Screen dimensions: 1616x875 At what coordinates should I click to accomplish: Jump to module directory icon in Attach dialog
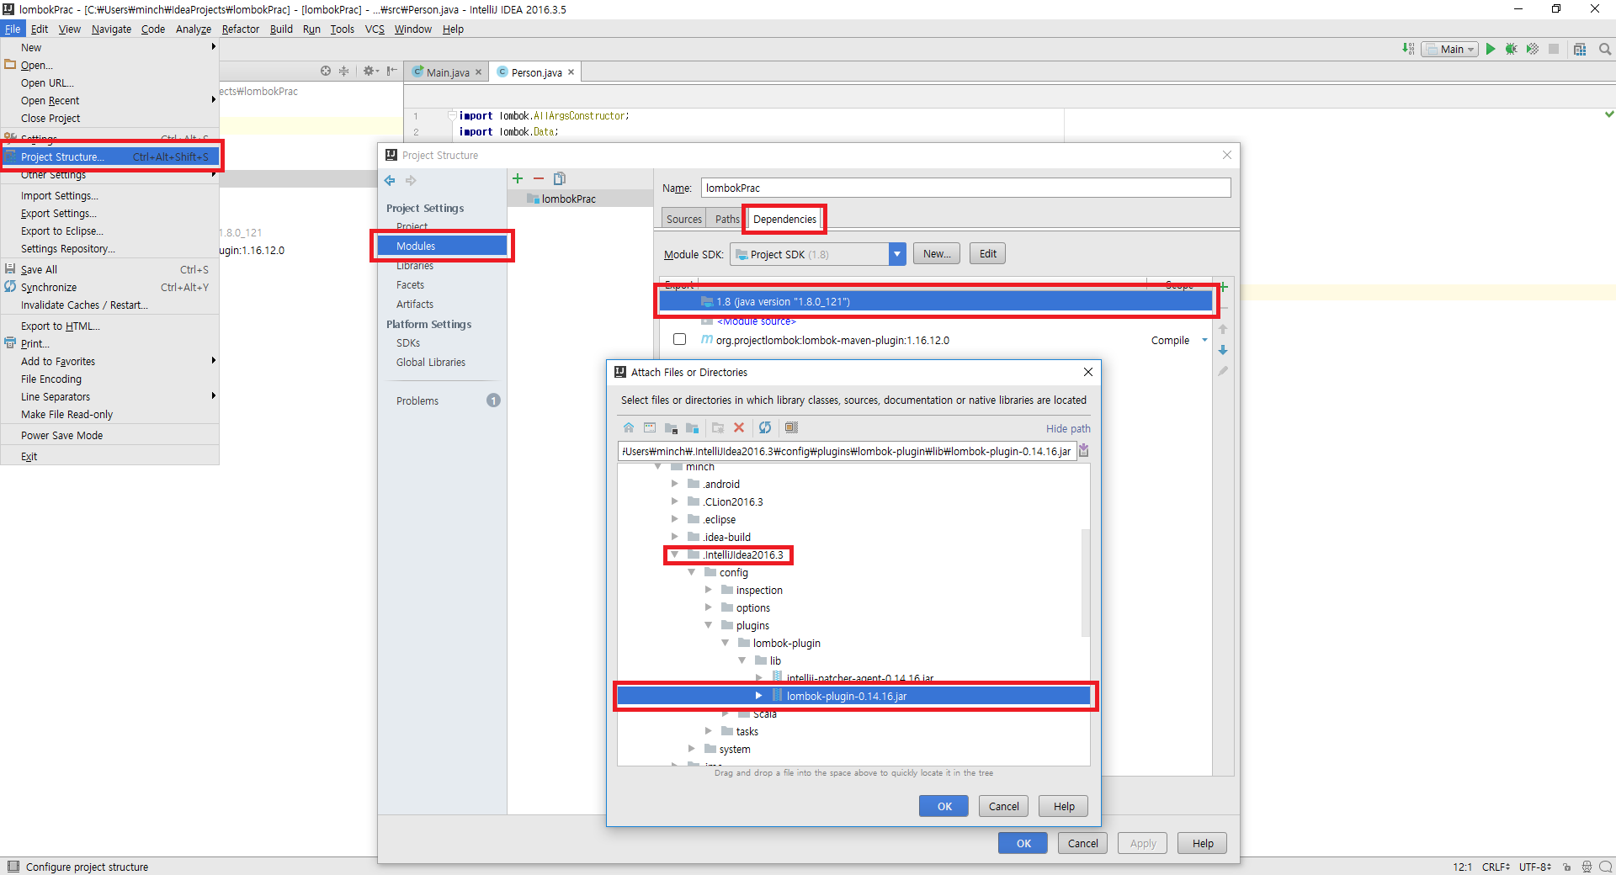click(x=692, y=427)
